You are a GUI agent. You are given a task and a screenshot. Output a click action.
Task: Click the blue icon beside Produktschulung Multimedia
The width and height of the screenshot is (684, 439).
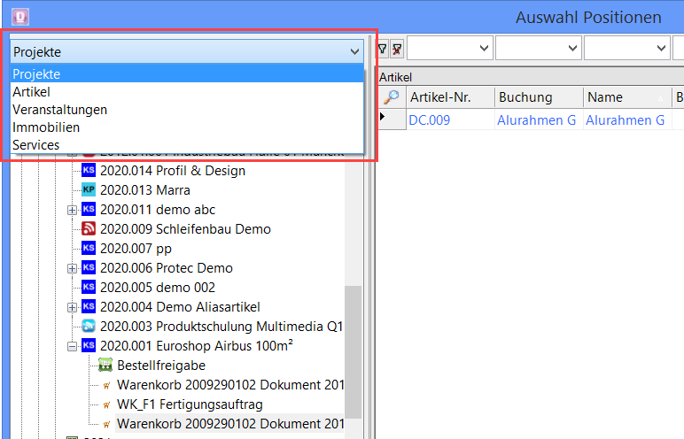coord(89,327)
